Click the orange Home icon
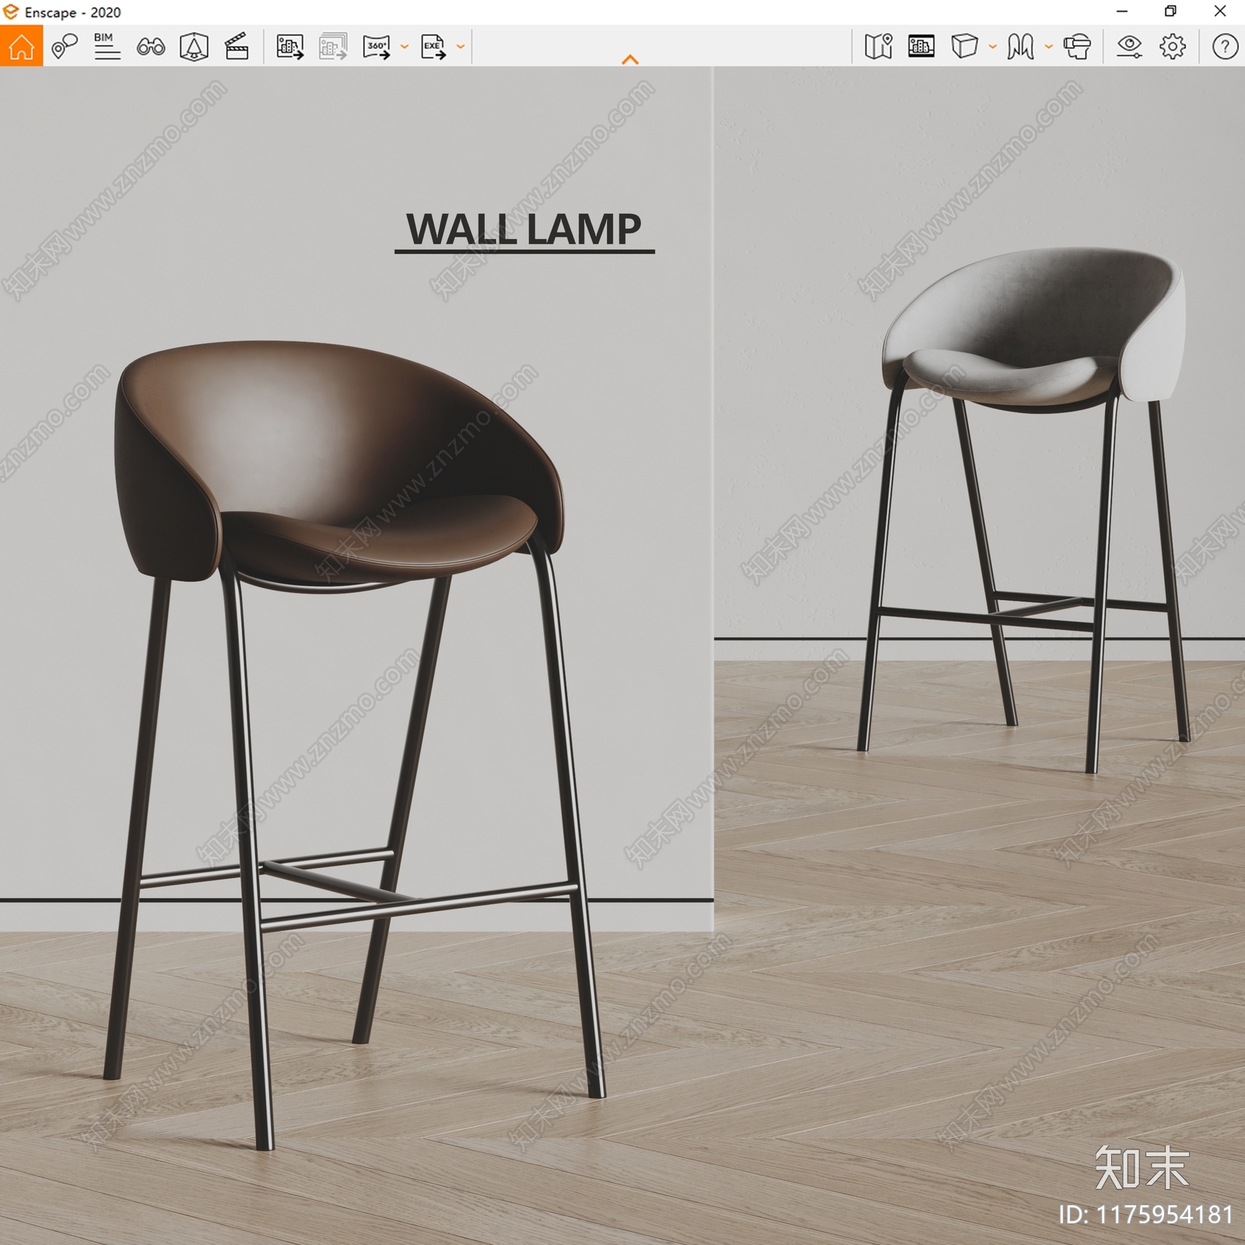Image resolution: width=1245 pixels, height=1245 pixels. tap(21, 46)
